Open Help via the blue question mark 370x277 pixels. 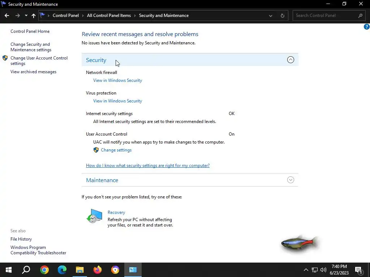pos(366,27)
